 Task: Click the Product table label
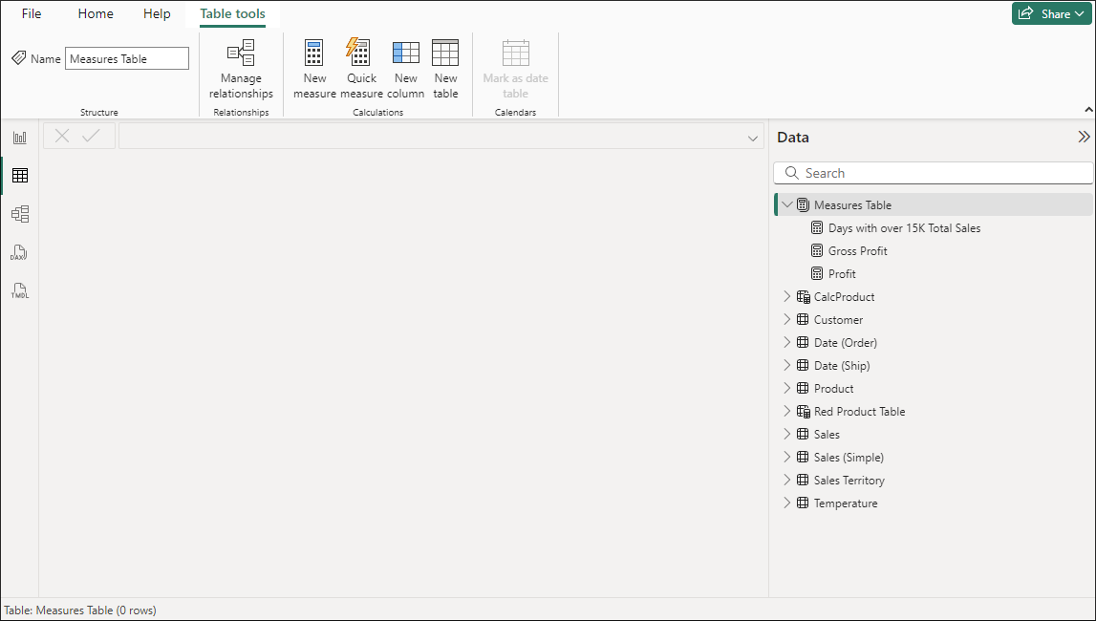[x=834, y=389]
